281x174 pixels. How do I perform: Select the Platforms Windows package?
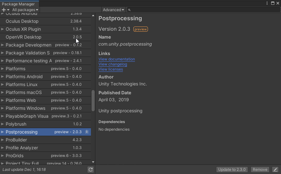[45, 108]
